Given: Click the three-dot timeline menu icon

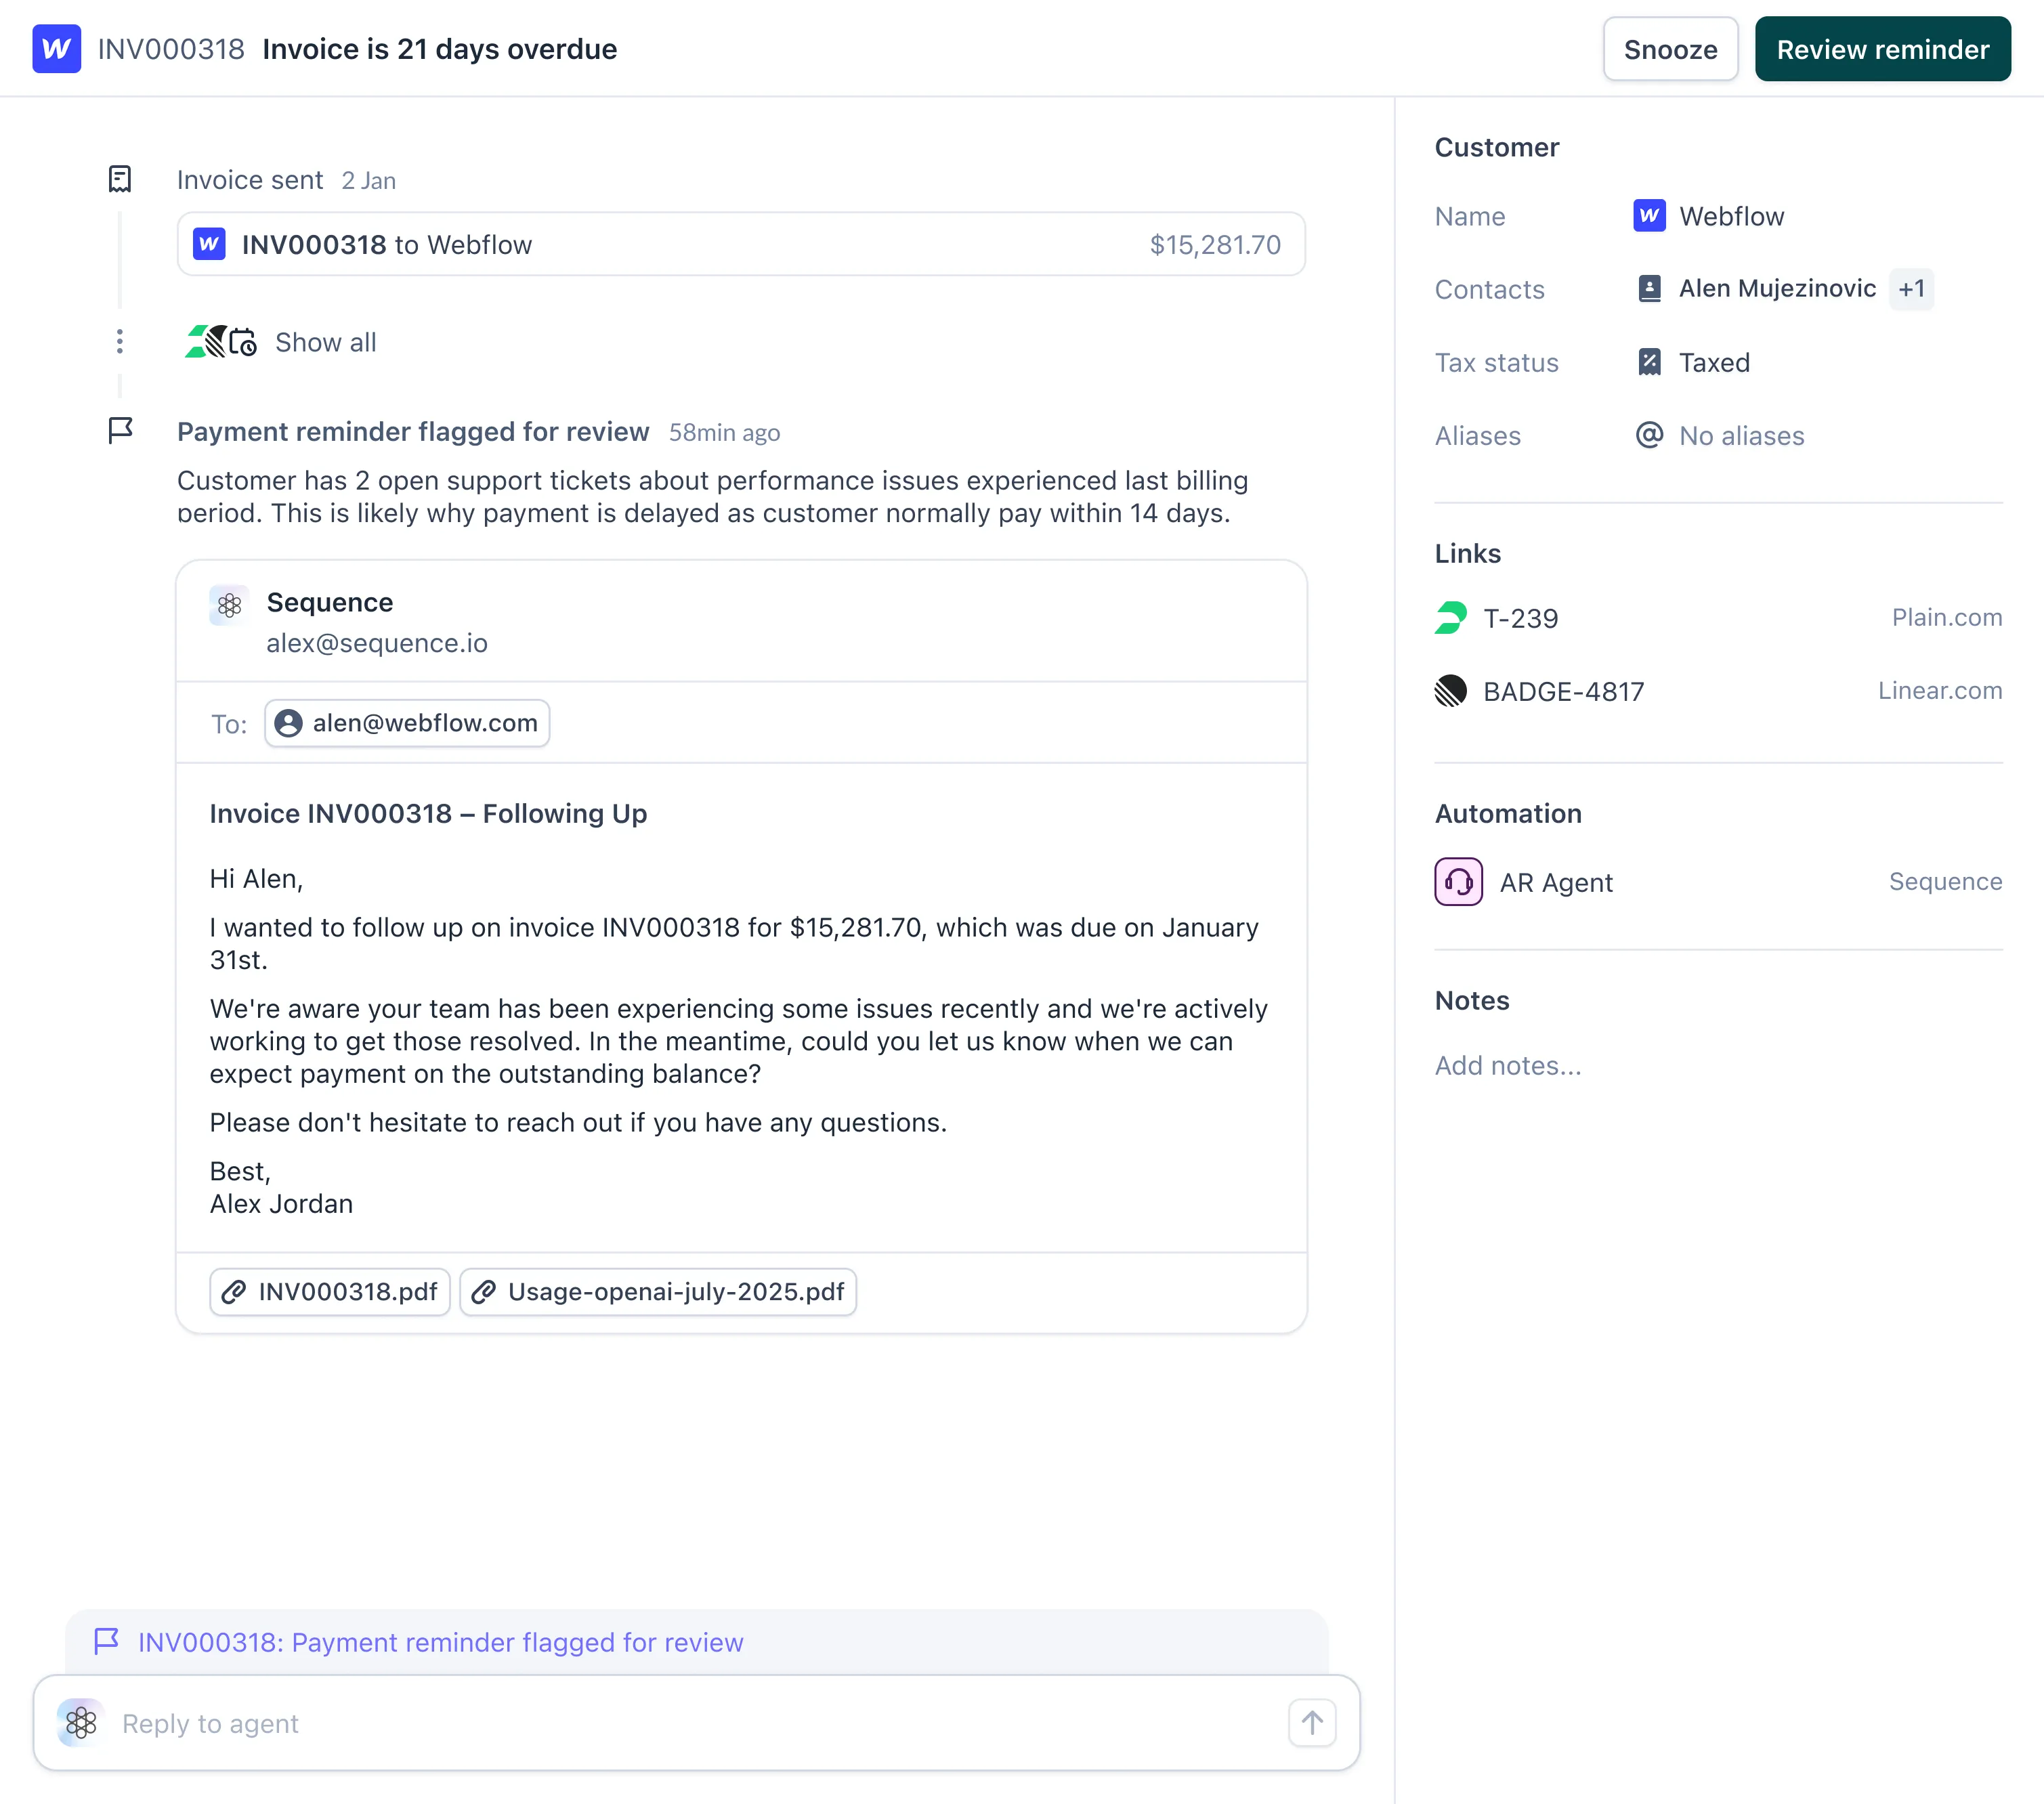Looking at the screenshot, I should [120, 342].
